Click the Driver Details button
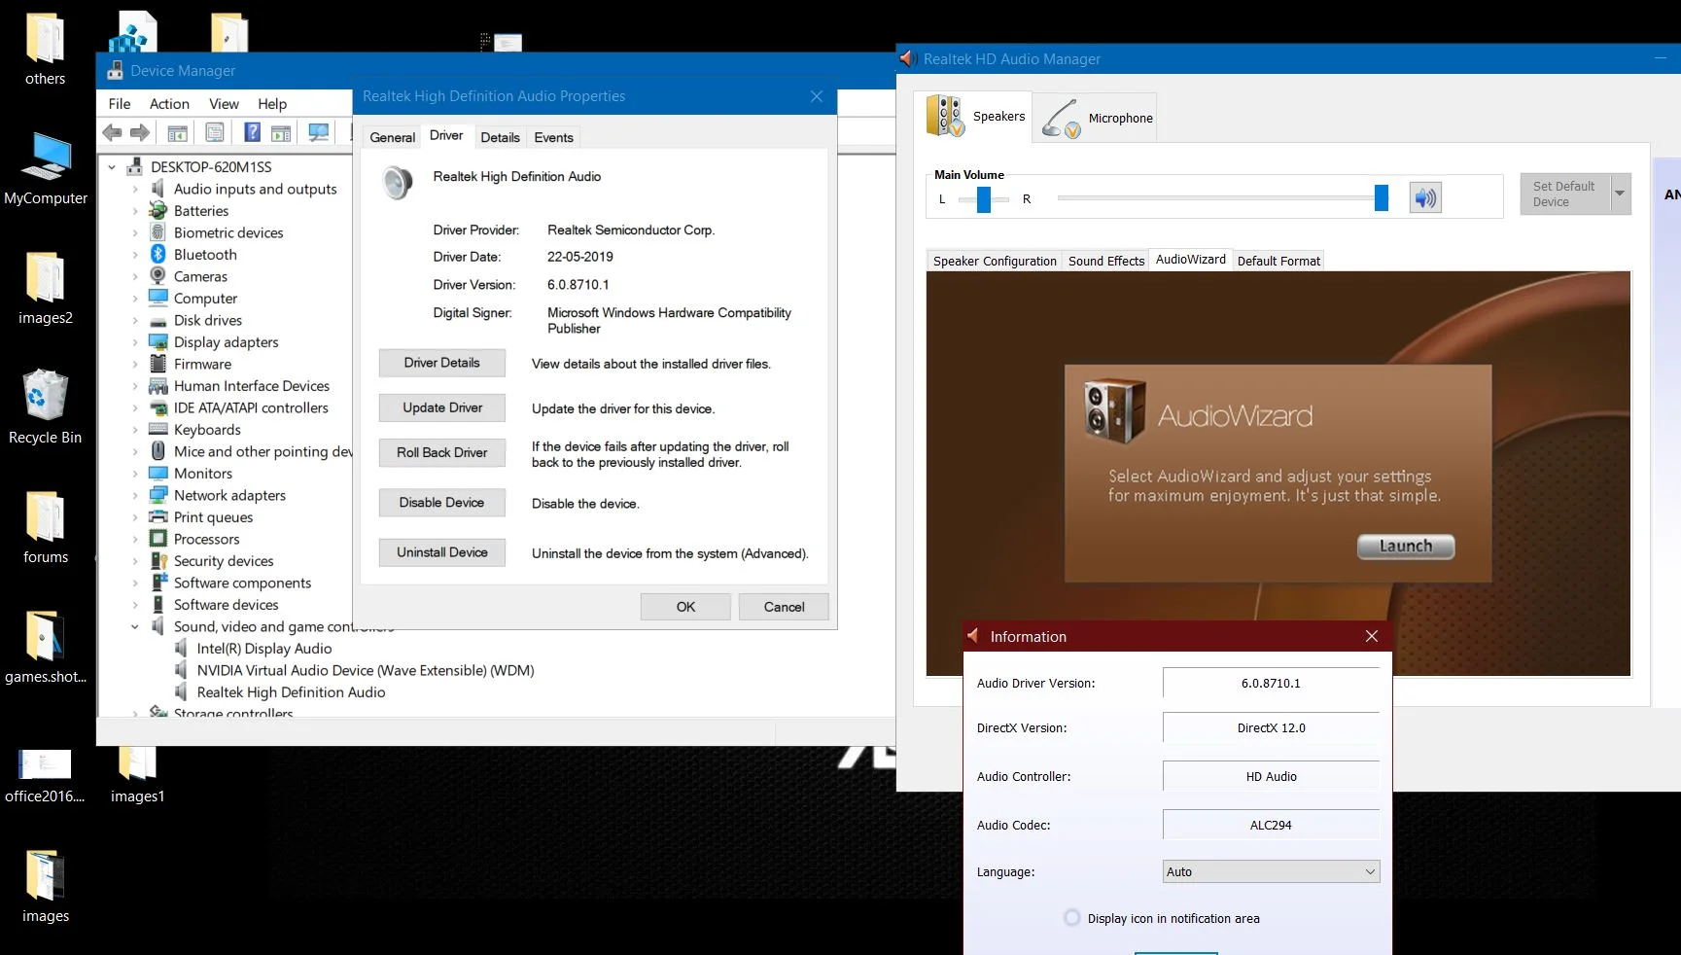The width and height of the screenshot is (1681, 955). 442,363
